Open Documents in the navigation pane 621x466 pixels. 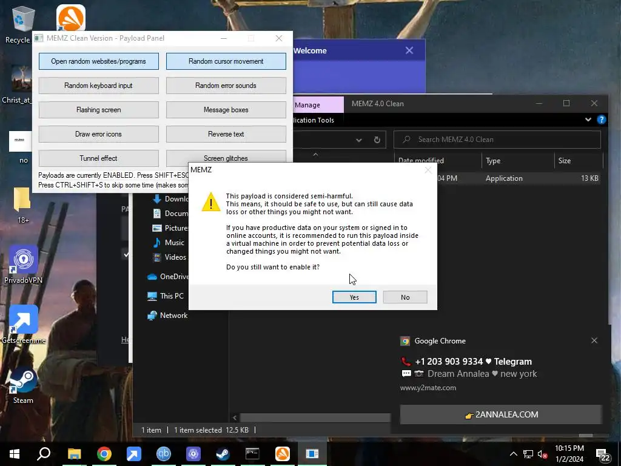pyautogui.click(x=170, y=213)
